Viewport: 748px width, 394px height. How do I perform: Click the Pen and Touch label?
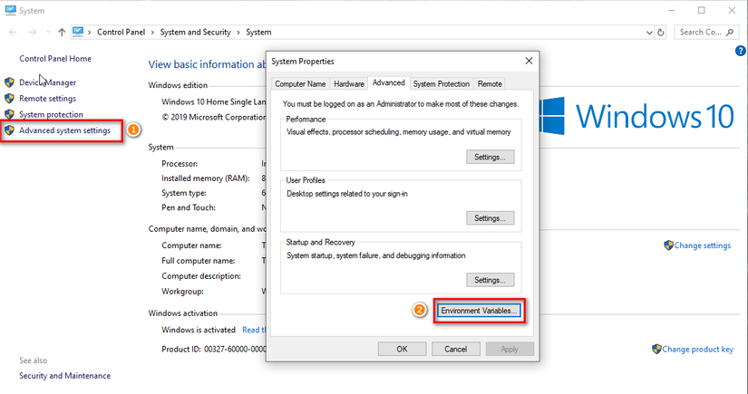click(189, 207)
